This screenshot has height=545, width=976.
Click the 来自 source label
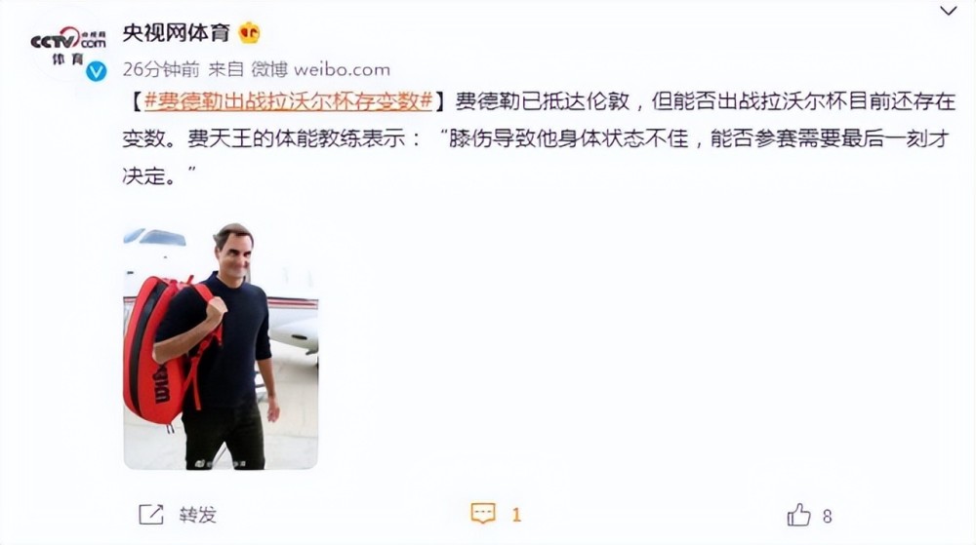coord(225,69)
